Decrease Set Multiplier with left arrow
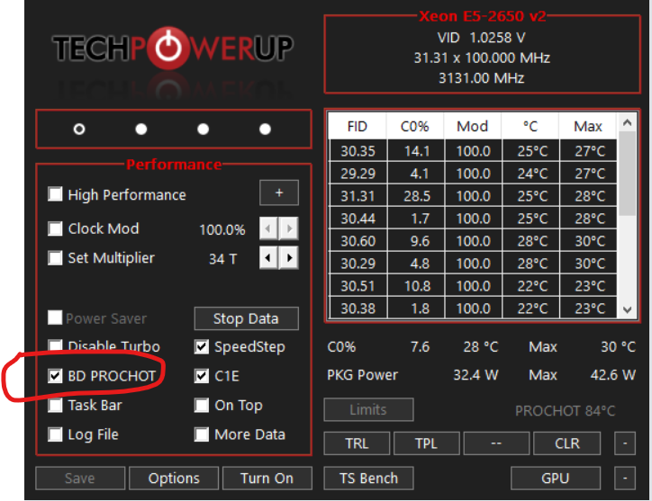Screen dimensions: 652x501 [x=268, y=257]
